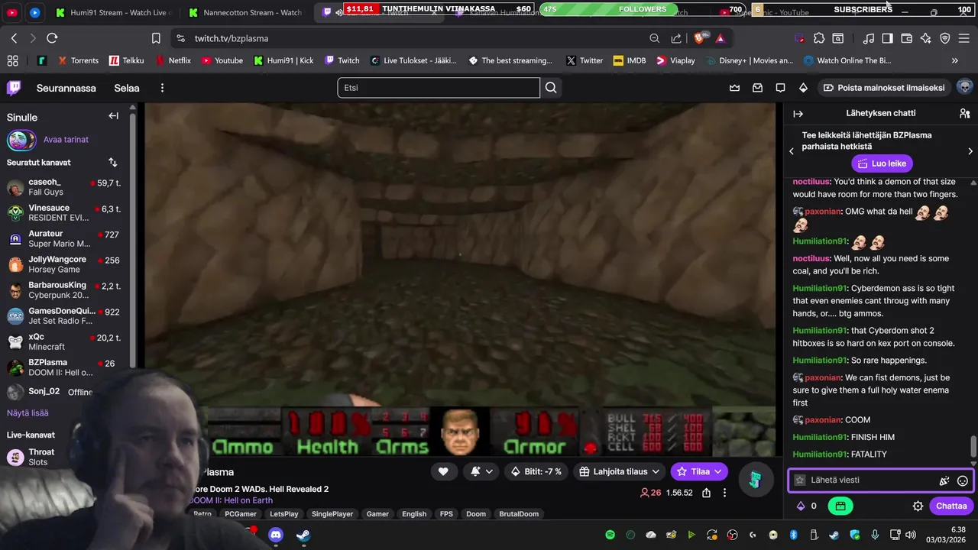
Task: Open Get Bits diamond icon in top bar
Action: 803,88
